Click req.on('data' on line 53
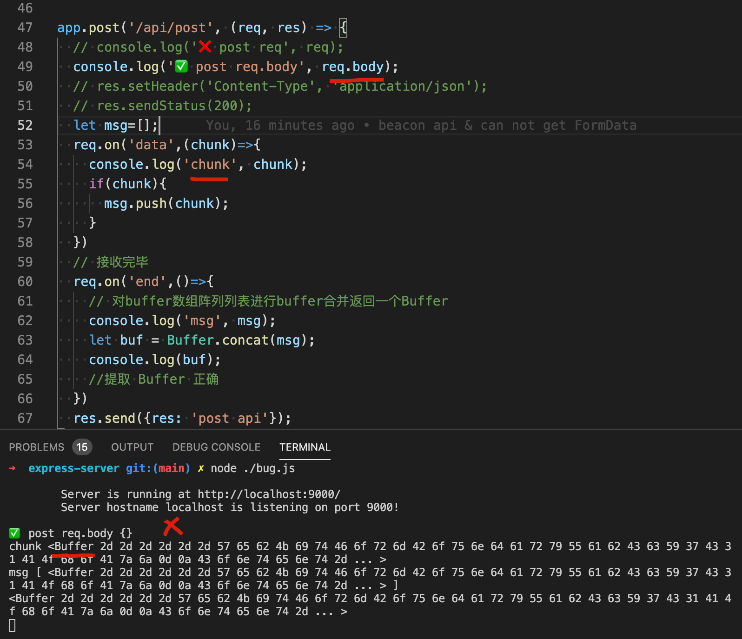This screenshot has width=742, height=639. [x=124, y=145]
